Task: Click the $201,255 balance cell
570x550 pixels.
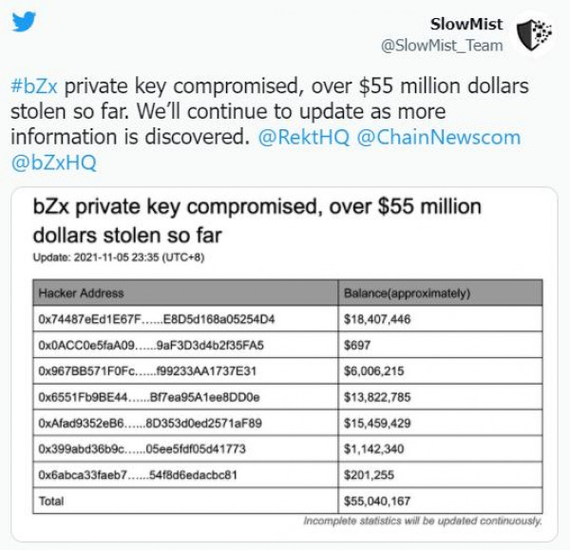Action: [440, 475]
